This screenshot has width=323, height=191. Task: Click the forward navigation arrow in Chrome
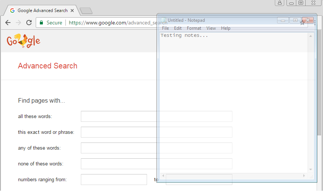click(18, 23)
